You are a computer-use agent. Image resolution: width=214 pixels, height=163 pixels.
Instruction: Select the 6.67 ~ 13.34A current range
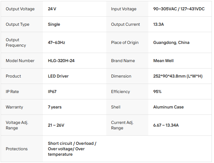(166, 125)
